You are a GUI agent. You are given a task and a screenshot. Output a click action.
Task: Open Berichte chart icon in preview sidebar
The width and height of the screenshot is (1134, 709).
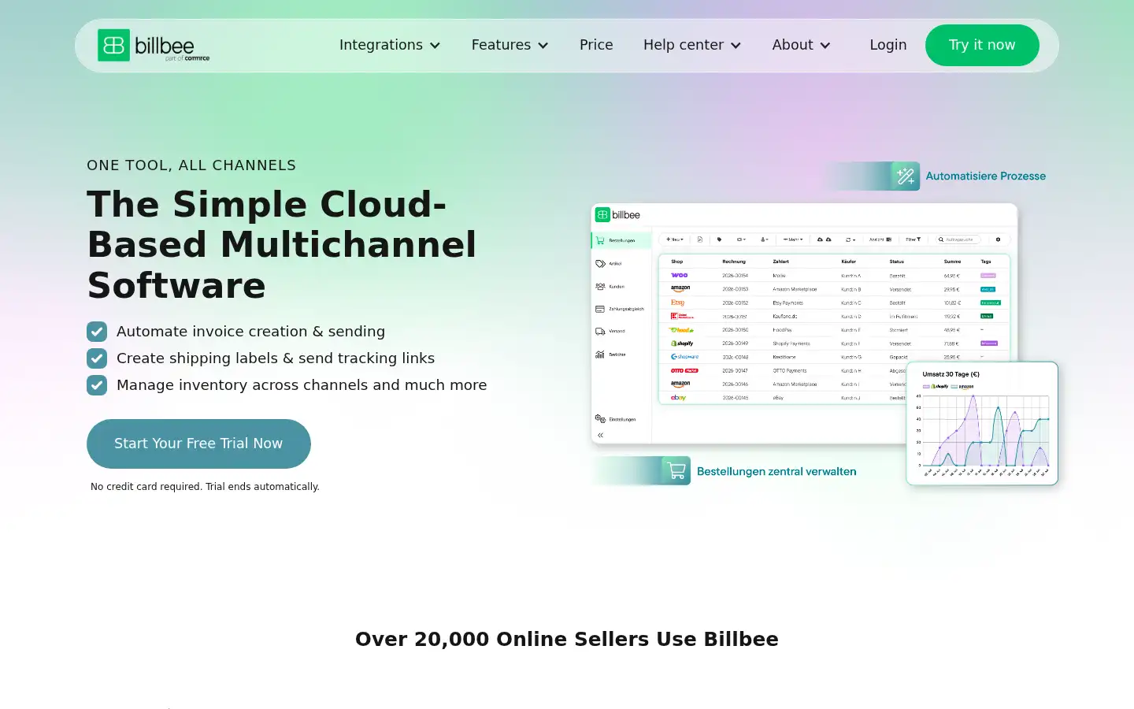600,354
